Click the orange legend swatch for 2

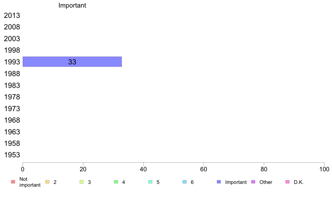pos(48,182)
